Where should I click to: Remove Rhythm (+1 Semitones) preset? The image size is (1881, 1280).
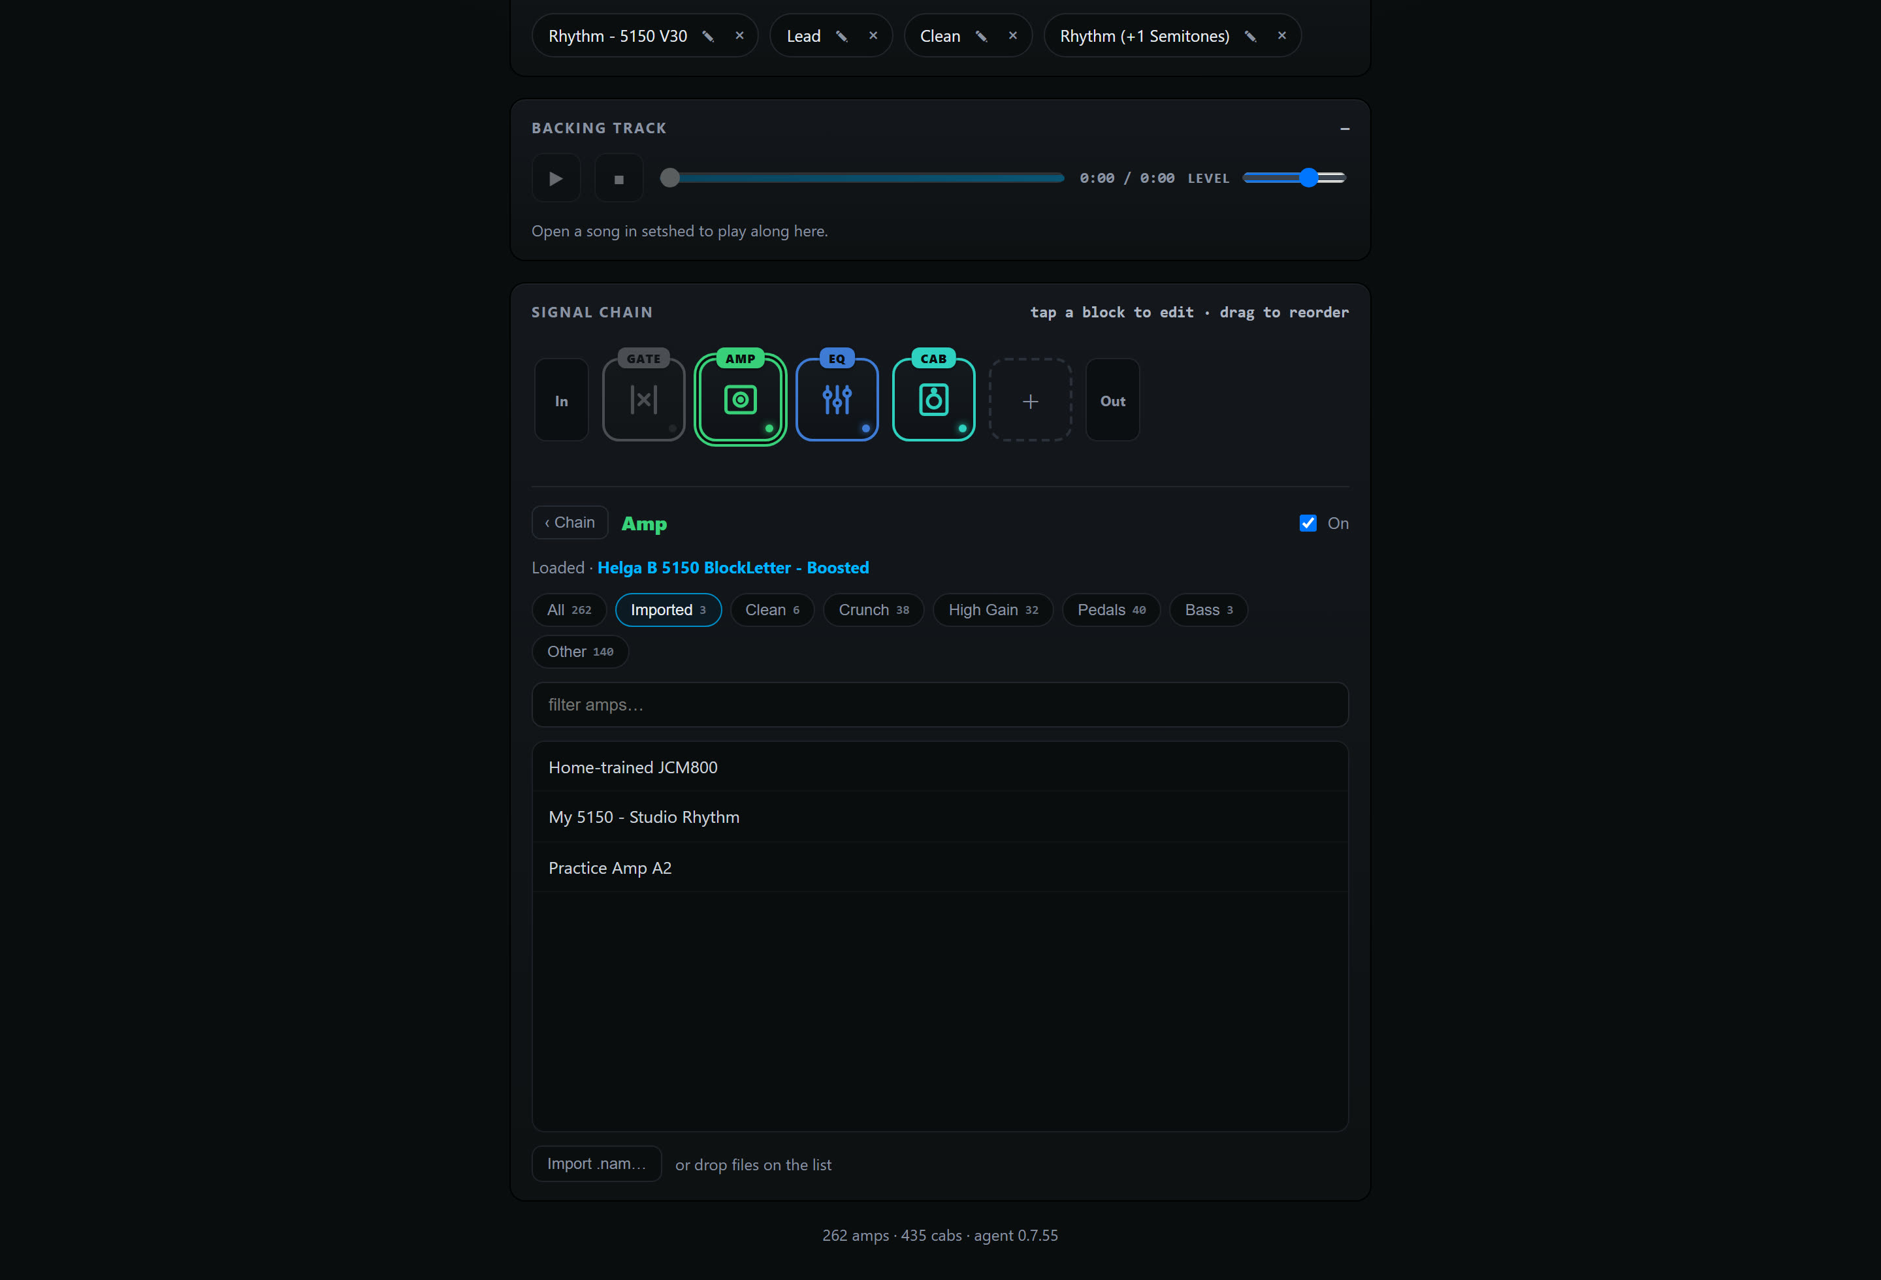tap(1281, 36)
